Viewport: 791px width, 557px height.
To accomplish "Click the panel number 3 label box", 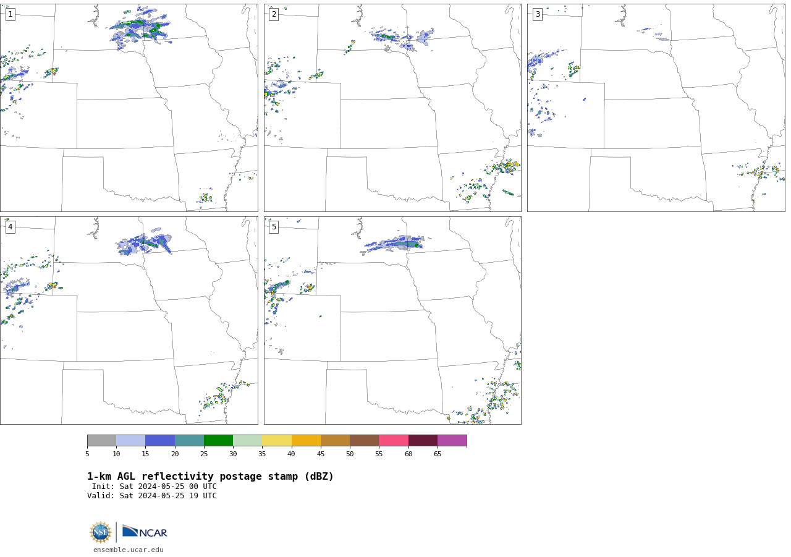I will click(x=537, y=14).
